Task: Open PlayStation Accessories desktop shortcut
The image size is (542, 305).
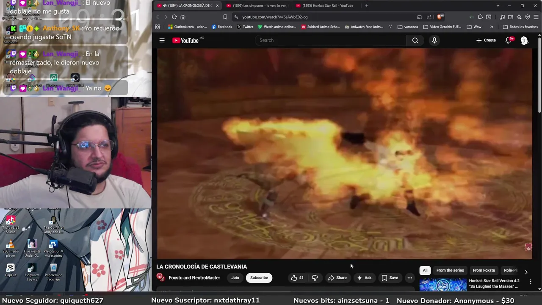Action: coord(53,249)
